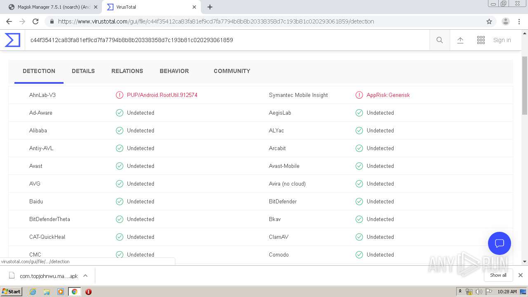Open the apps grid icon
Image resolution: width=528 pixels, height=297 pixels.
click(481, 40)
